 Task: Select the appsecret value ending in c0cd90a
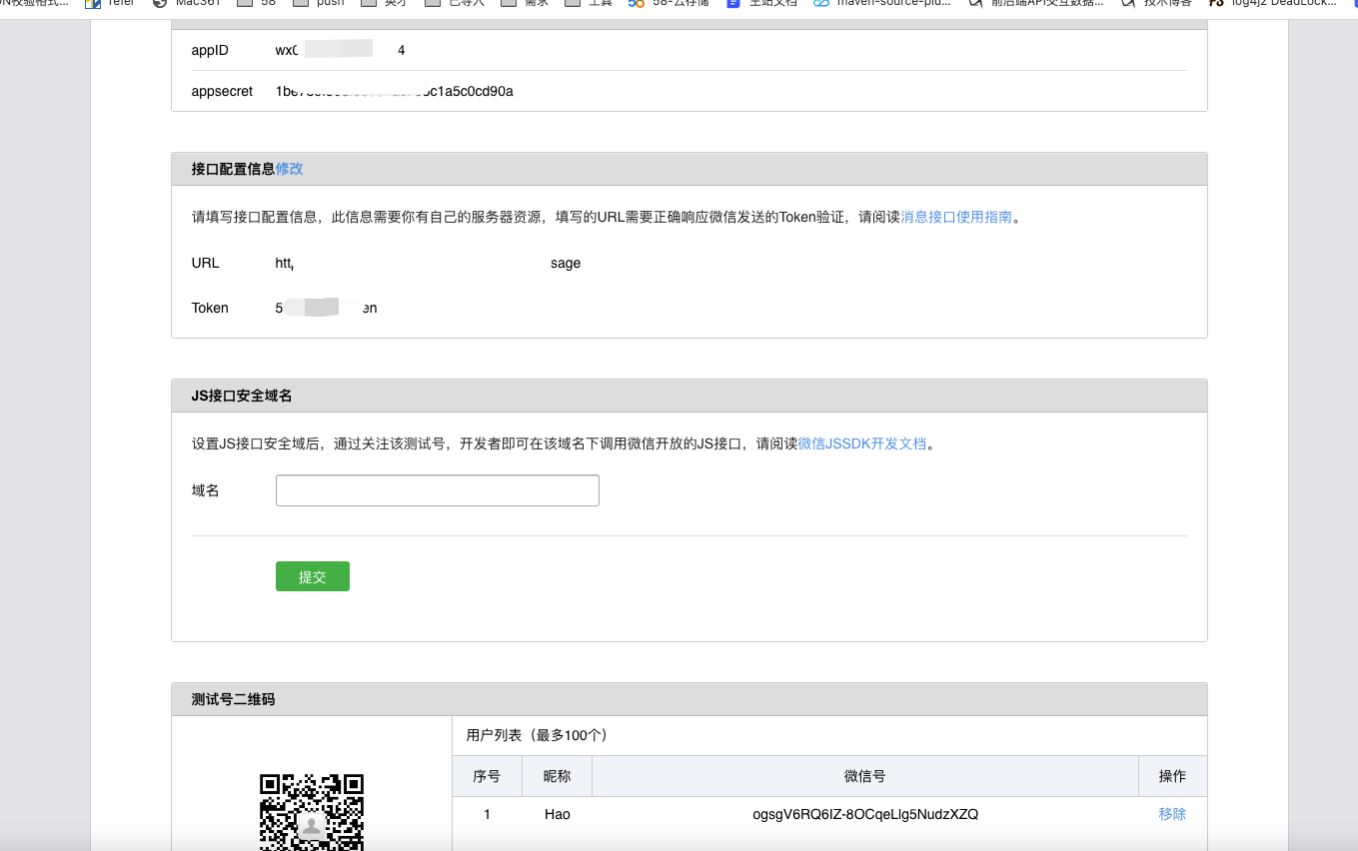point(395,91)
